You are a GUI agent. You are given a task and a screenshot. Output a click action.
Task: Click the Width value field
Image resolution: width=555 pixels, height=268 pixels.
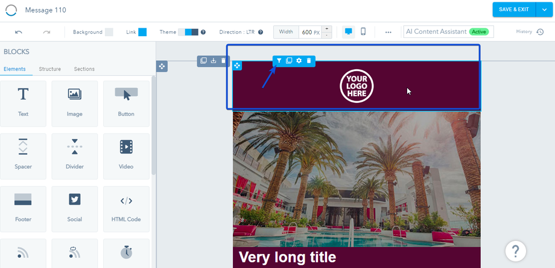(x=311, y=32)
